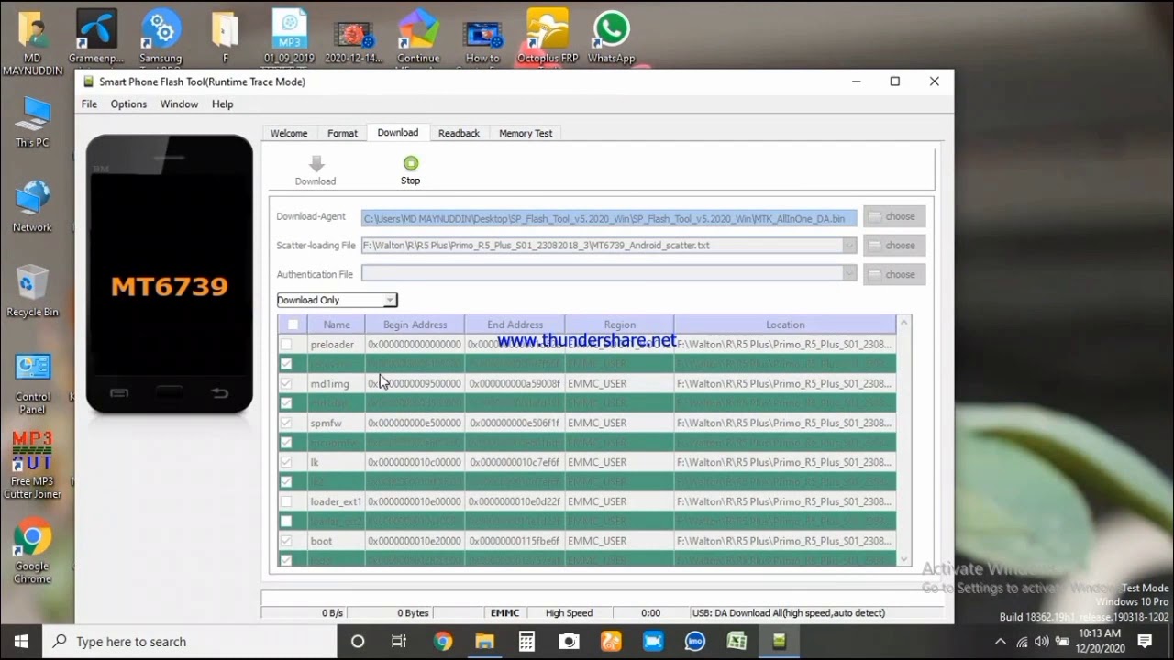This screenshot has height=660, width=1174.
Task: Open the Network desktop icon
Action: click(x=32, y=206)
